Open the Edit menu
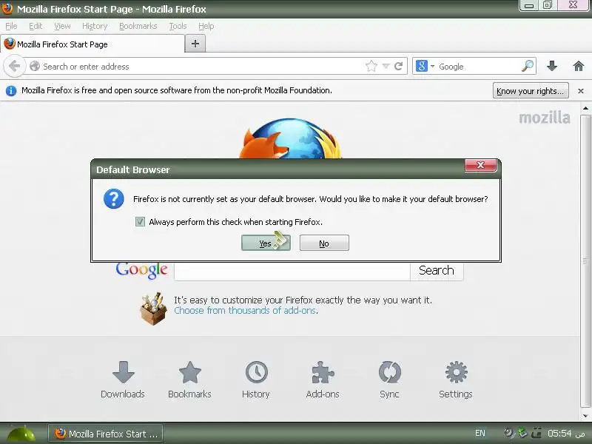Viewport: 592px width, 444px height. [36, 26]
